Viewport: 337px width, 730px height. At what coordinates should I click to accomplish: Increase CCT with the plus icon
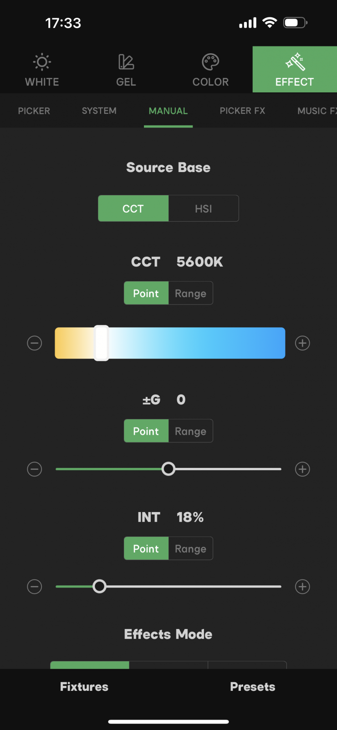coord(302,343)
